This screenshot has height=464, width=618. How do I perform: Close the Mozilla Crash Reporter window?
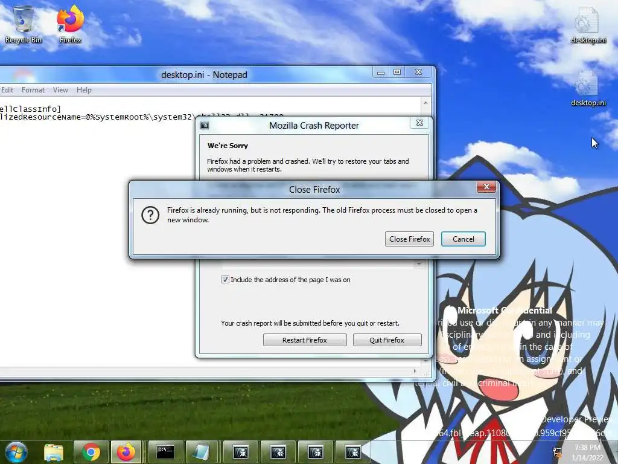pos(420,123)
